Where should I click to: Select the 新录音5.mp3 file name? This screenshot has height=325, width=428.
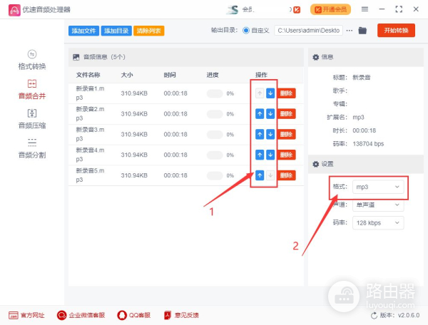[x=90, y=175]
